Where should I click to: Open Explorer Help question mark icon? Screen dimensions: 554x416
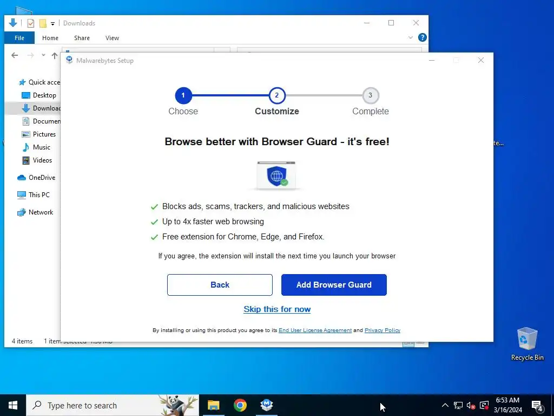[422, 37]
